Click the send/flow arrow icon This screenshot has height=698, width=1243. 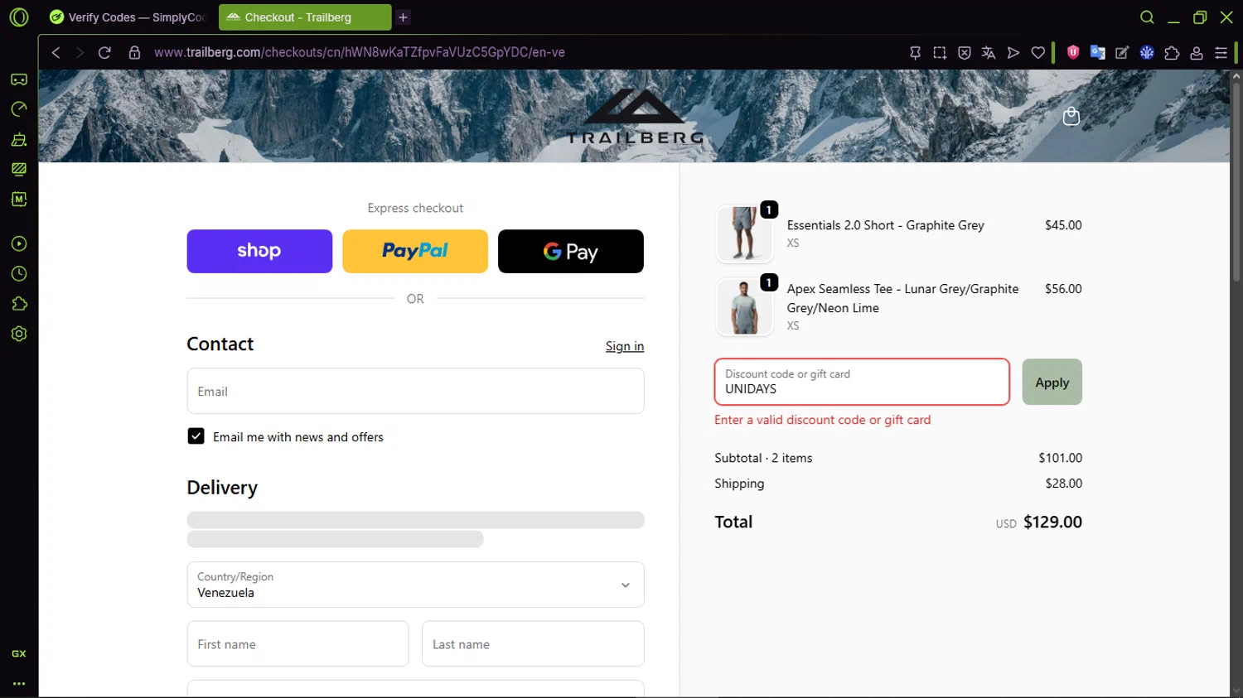[1013, 52]
